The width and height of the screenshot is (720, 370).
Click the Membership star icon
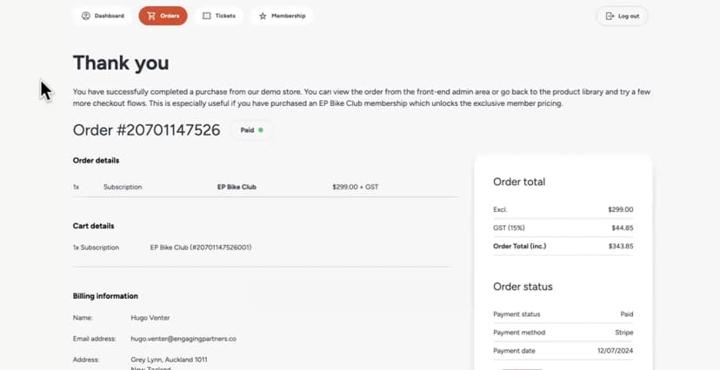click(x=263, y=16)
